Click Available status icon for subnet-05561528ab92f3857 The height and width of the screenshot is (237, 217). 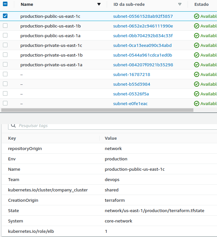[196, 16]
